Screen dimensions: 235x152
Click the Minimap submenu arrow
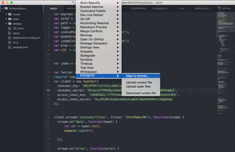point(118,35)
